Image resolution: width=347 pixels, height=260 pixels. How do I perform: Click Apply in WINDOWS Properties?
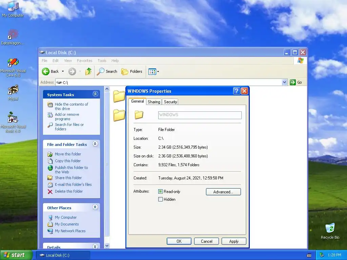point(234,241)
